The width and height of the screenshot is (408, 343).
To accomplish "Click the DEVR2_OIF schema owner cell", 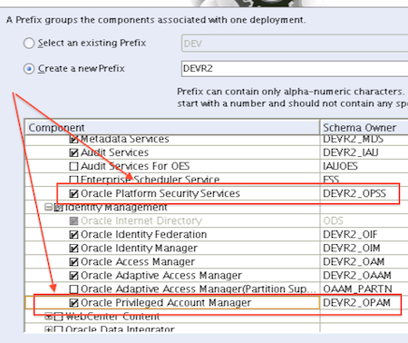I will (364, 234).
